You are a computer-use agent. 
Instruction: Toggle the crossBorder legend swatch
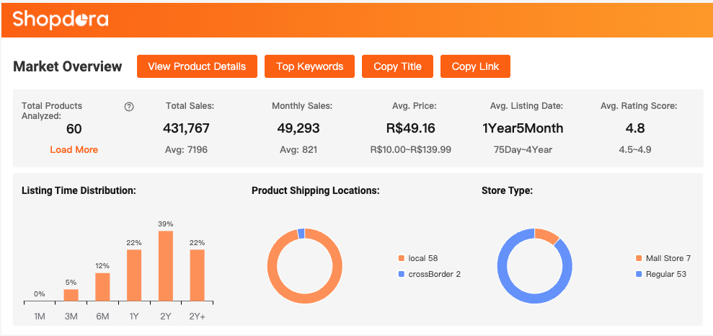[402, 274]
